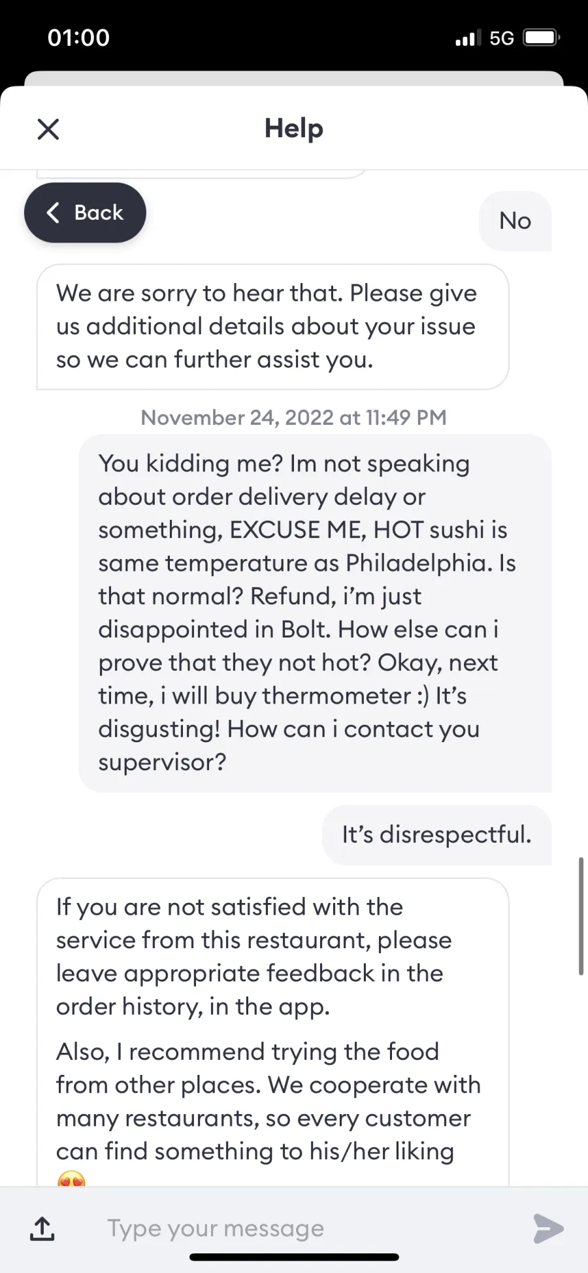The image size is (588, 1273).
Task: Tap the 5G network indicator
Action: [x=502, y=38]
